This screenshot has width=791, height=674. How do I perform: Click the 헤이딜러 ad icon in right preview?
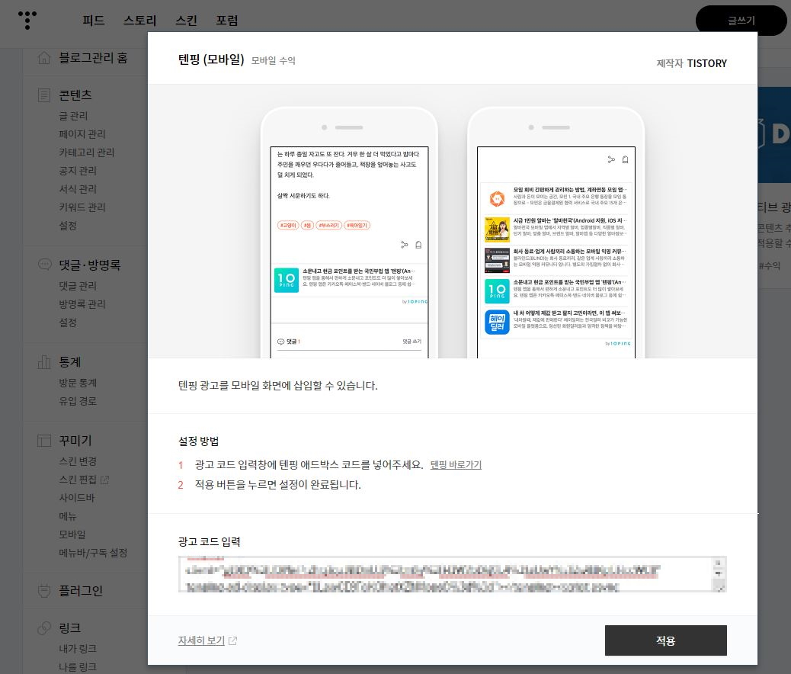point(497,322)
